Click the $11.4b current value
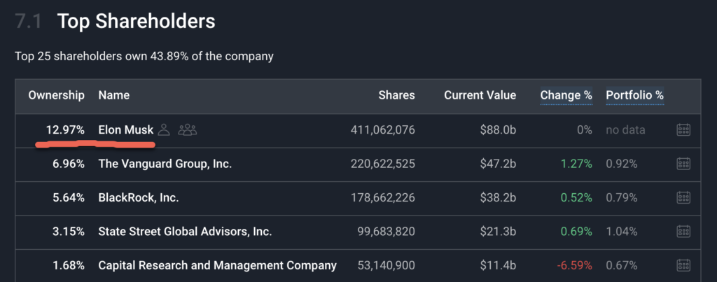The width and height of the screenshot is (717, 282). pos(498,265)
